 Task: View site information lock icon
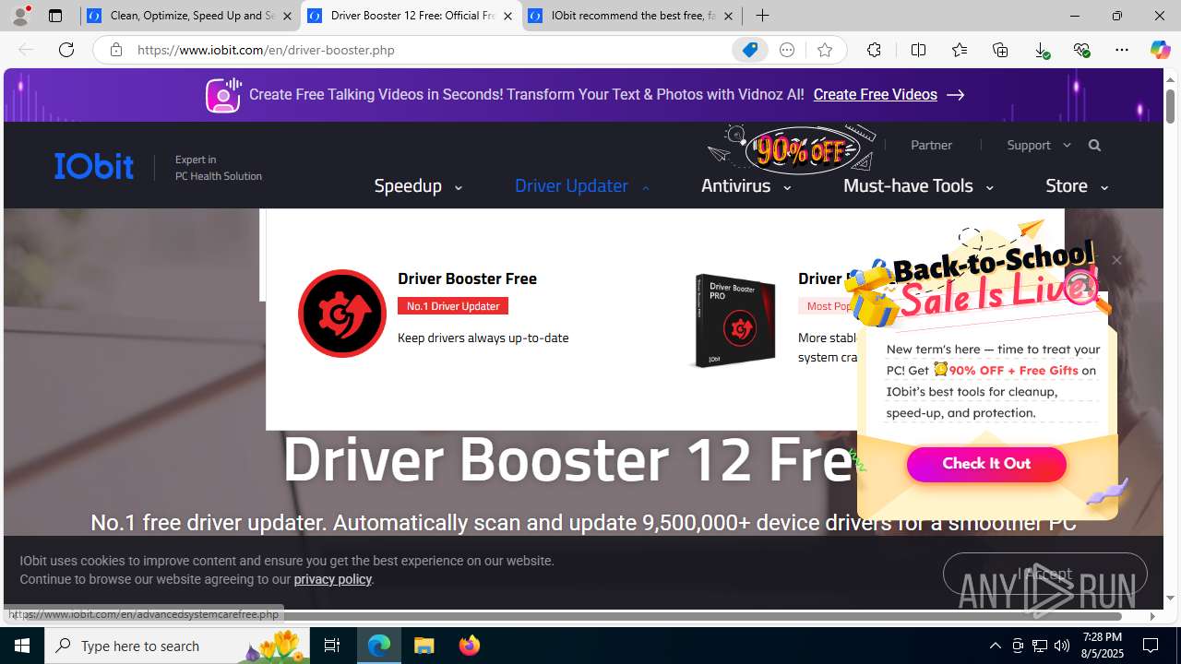tap(115, 50)
